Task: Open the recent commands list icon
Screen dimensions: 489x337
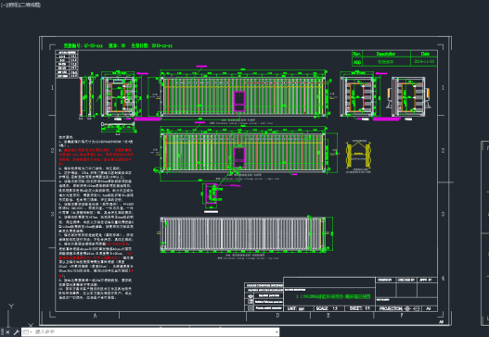Action: [28, 332]
